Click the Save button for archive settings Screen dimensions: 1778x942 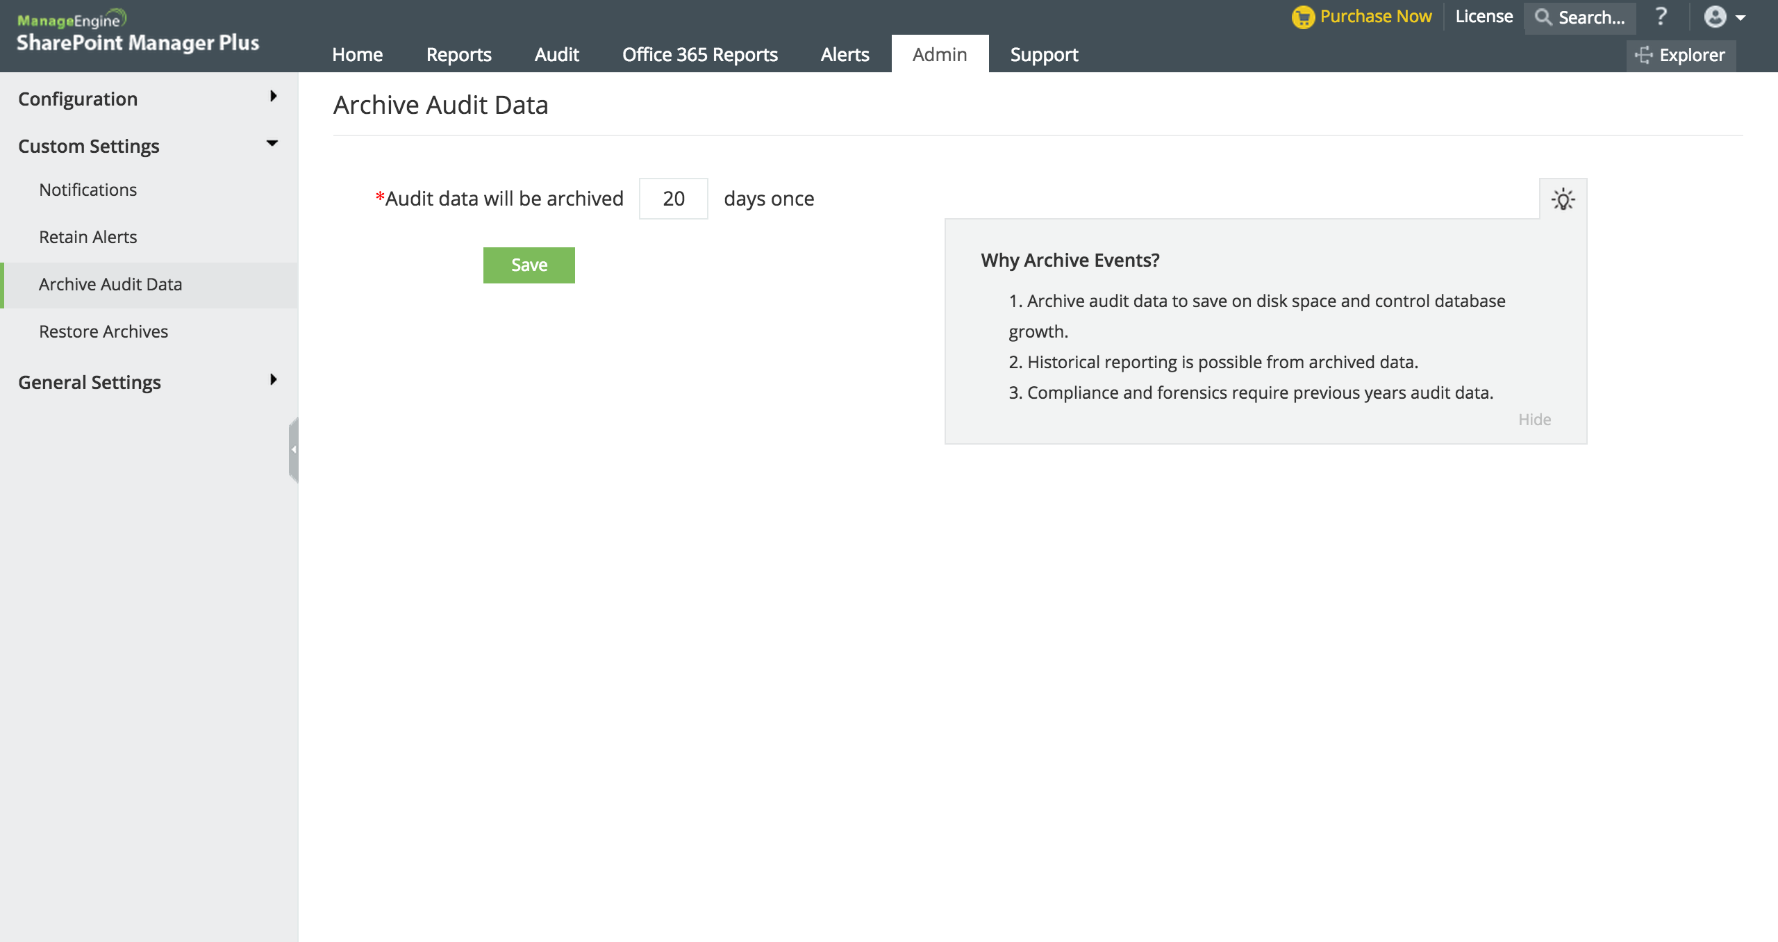coord(529,265)
